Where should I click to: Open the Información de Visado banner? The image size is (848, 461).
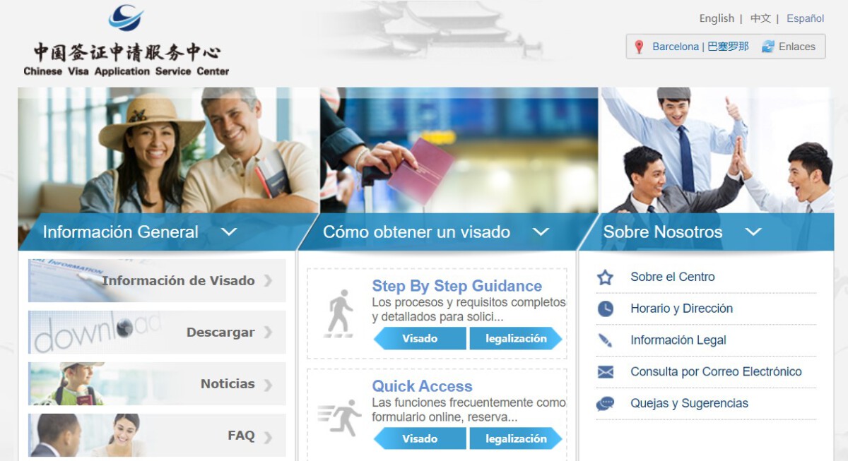(x=157, y=280)
